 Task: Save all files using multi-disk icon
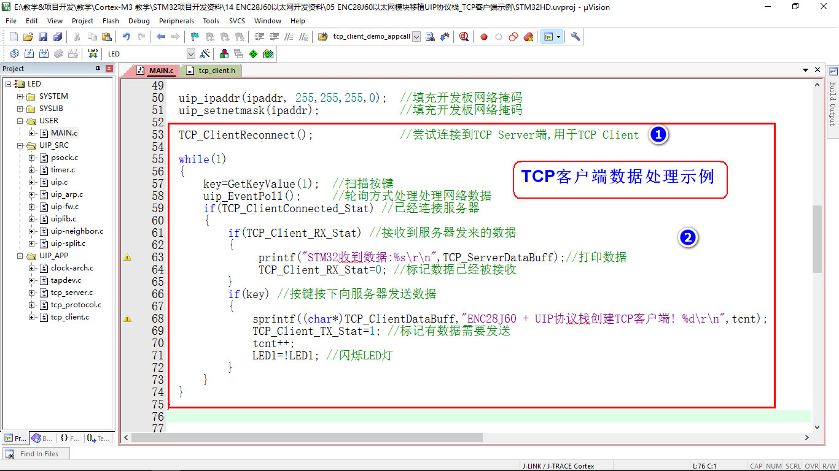click(x=57, y=37)
